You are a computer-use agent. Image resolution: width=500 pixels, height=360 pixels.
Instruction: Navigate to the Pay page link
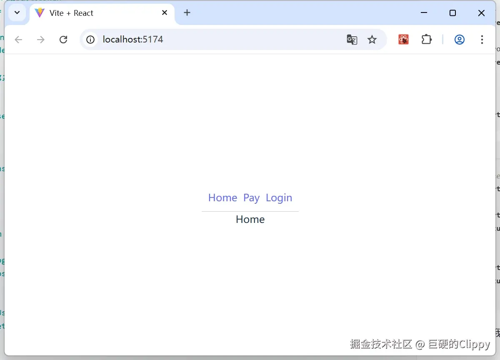click(x=251, y=197)
